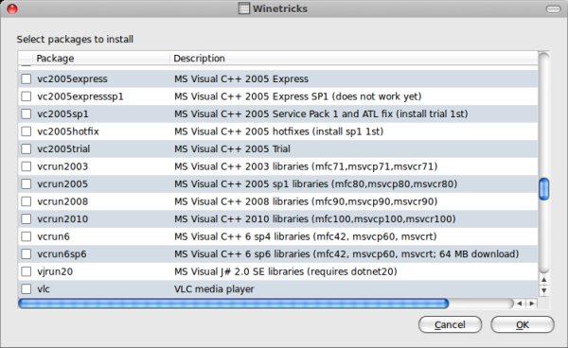Click the Winetricks title bar window icon

point(244,9)
